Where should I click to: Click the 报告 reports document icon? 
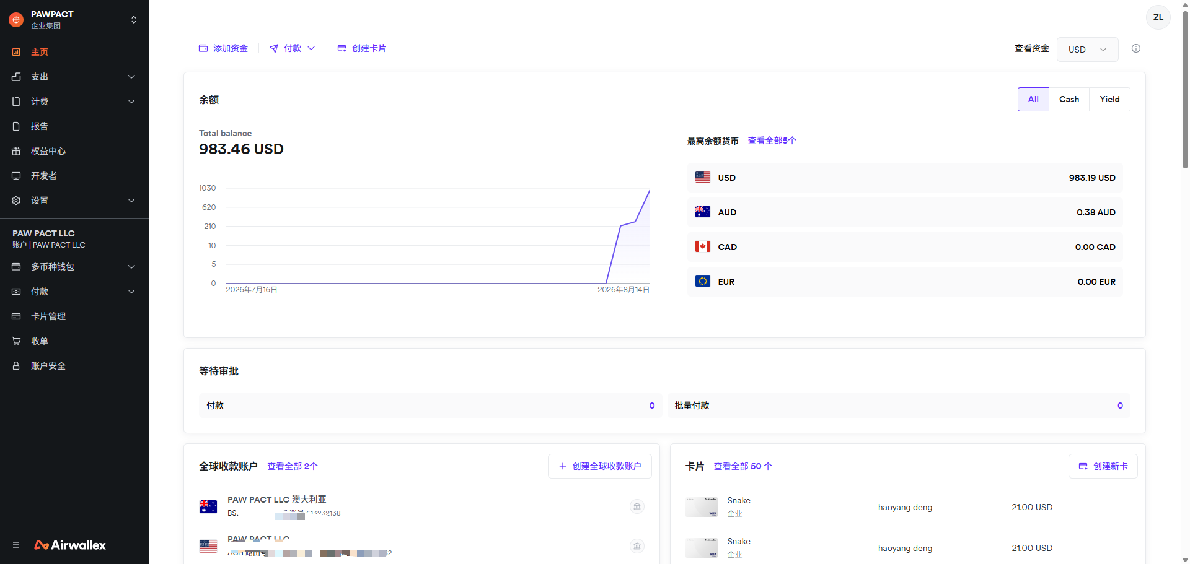click(x=16, y=126)
